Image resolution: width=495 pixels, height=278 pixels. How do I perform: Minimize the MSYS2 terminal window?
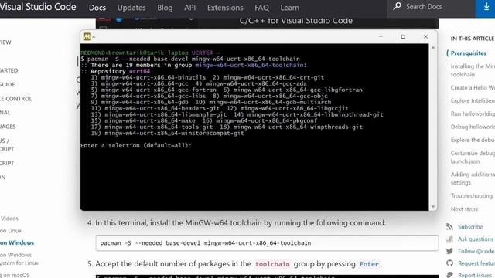381,36
